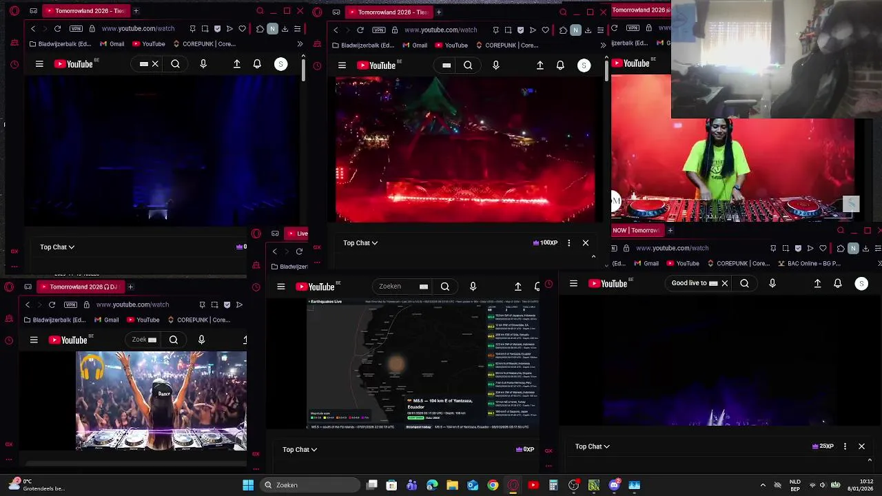
Task: Open chat kebab menu beside 25XP
Action: (x=845, y=446)
